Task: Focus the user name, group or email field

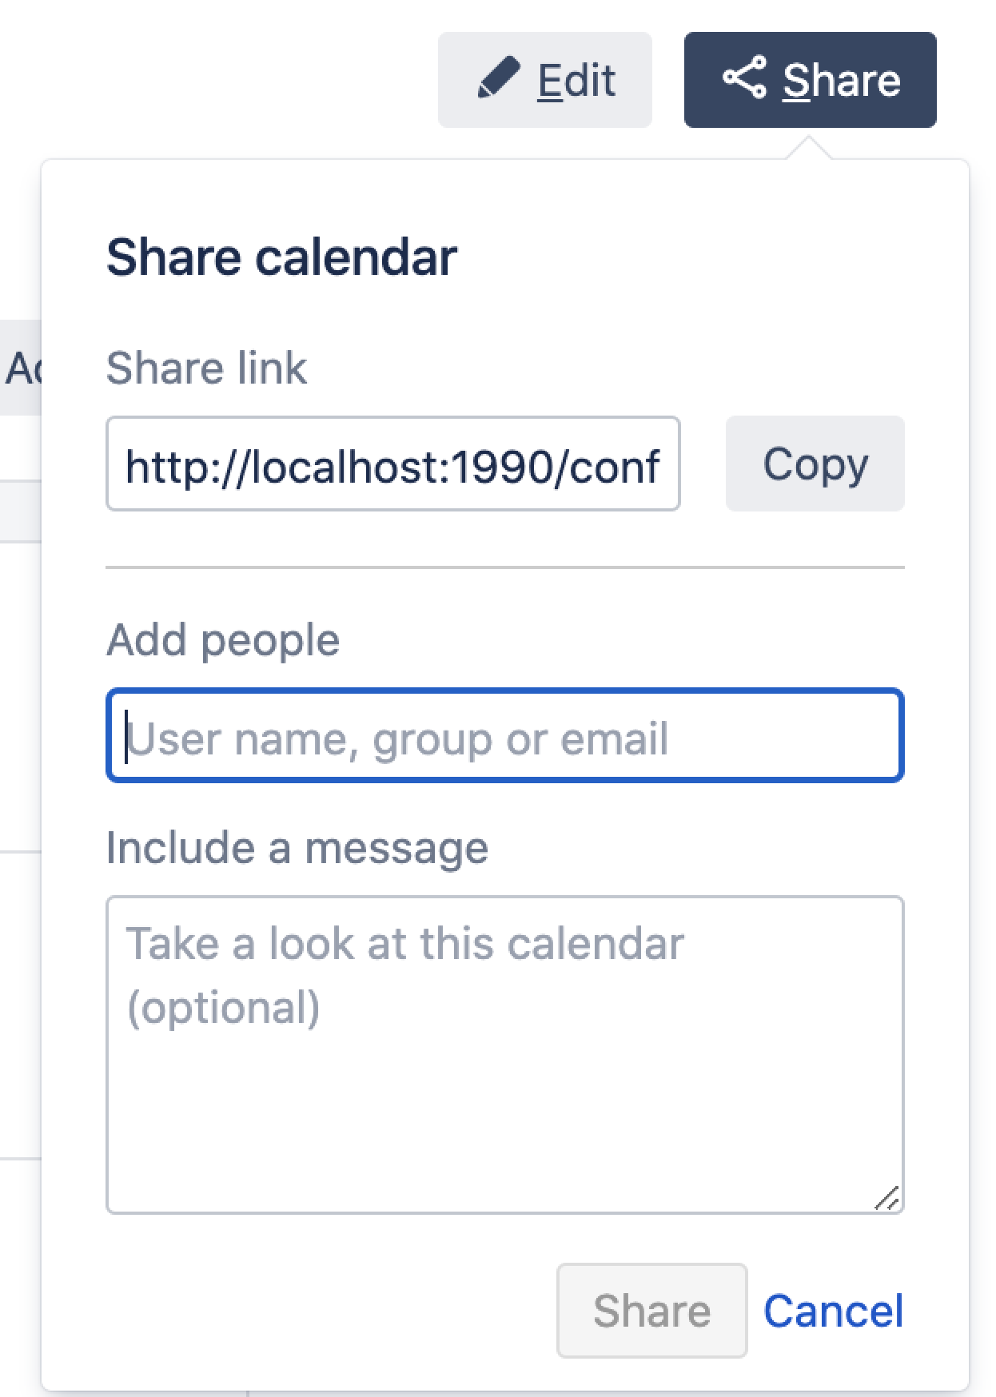Action: (x=504, y=735)
